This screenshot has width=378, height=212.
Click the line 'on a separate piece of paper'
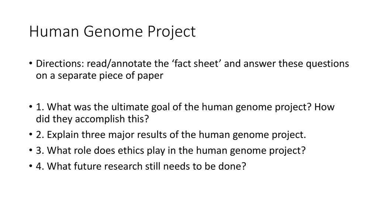[x=100, y=76]
